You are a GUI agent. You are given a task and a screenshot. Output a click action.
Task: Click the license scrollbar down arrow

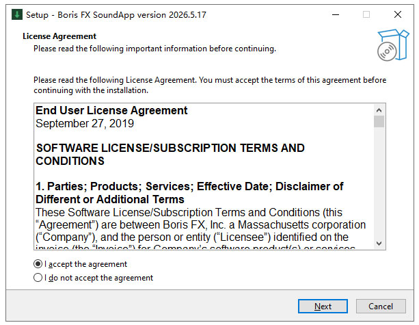[379, 244]
